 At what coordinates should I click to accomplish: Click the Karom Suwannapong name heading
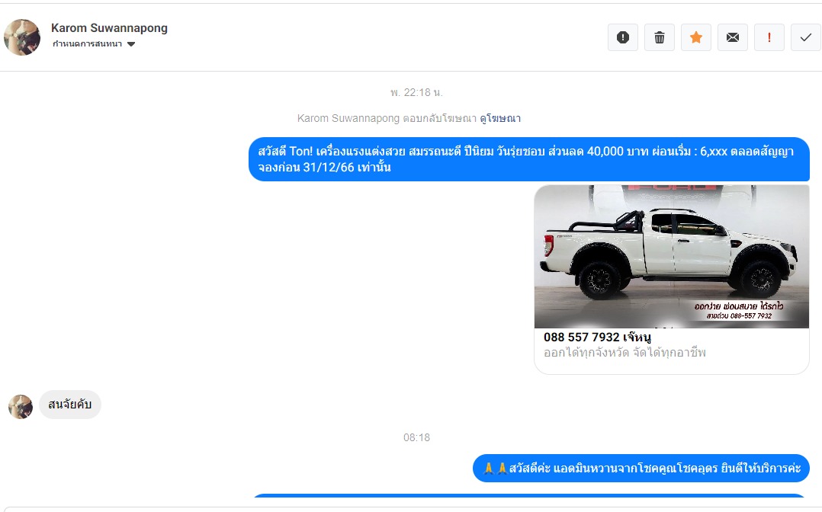tap(109, 27)
